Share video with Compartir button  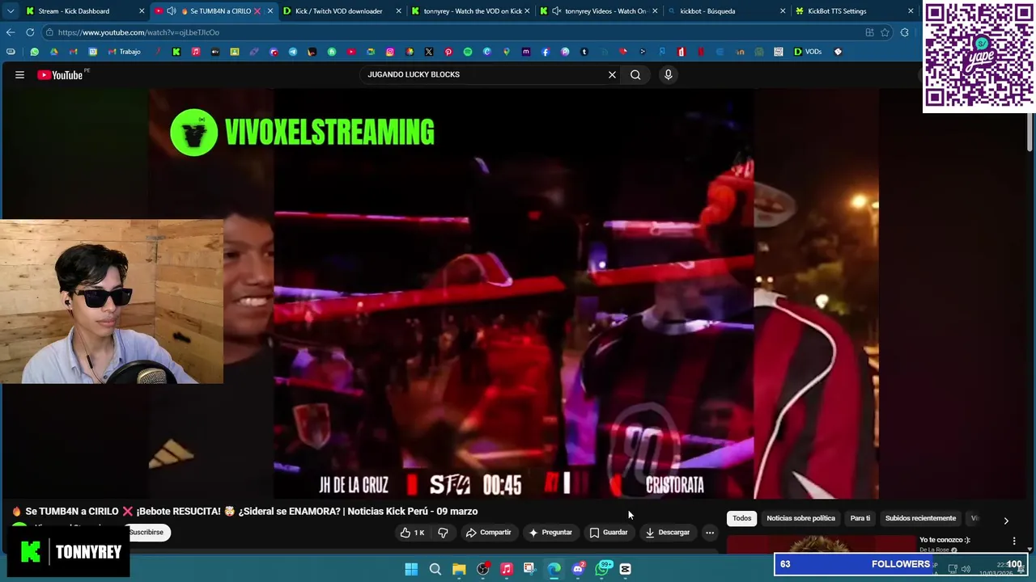pos(488,533)
